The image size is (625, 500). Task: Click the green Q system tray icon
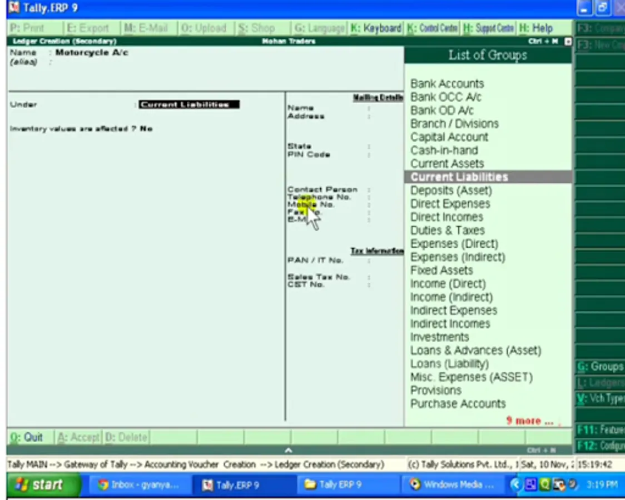tap(544, 484)
